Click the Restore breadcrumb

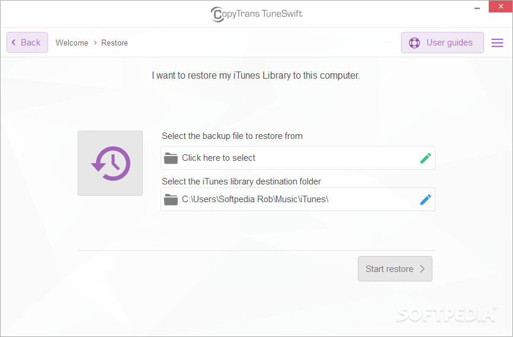114,43
